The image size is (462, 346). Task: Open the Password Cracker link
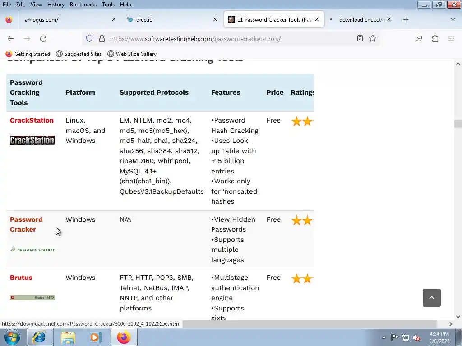[x=26, y=224]
